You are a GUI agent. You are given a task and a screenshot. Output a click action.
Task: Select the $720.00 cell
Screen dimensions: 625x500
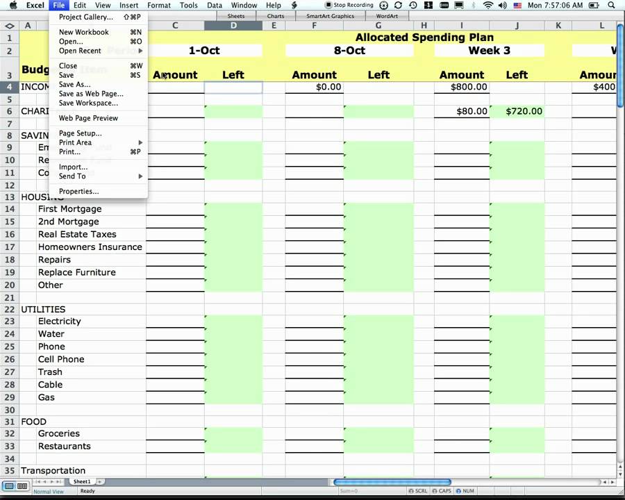click(517, 111)
